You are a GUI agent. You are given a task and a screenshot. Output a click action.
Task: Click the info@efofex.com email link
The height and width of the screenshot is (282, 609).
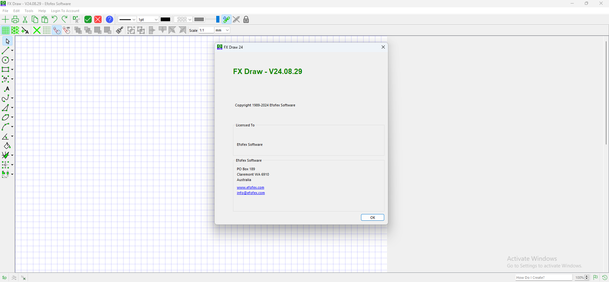(251, 193)
